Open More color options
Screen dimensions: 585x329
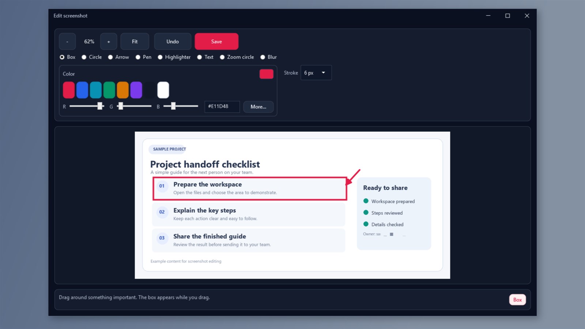pyautogui.click(x=258, y=107)
